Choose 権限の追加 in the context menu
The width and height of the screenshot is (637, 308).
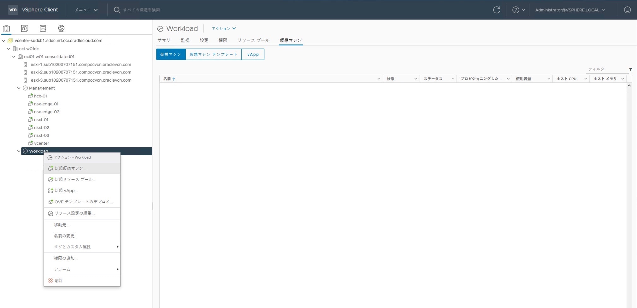(82, 258)
